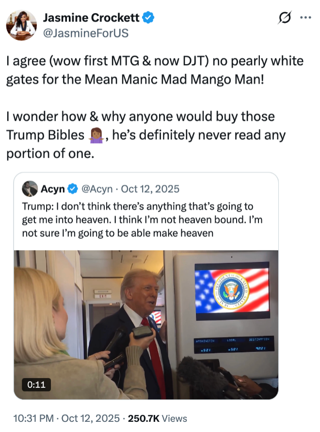The width and height of the screenshot is (320, 432).
Task: Open Acyn's small profile avatar
Action: (30, 189)
